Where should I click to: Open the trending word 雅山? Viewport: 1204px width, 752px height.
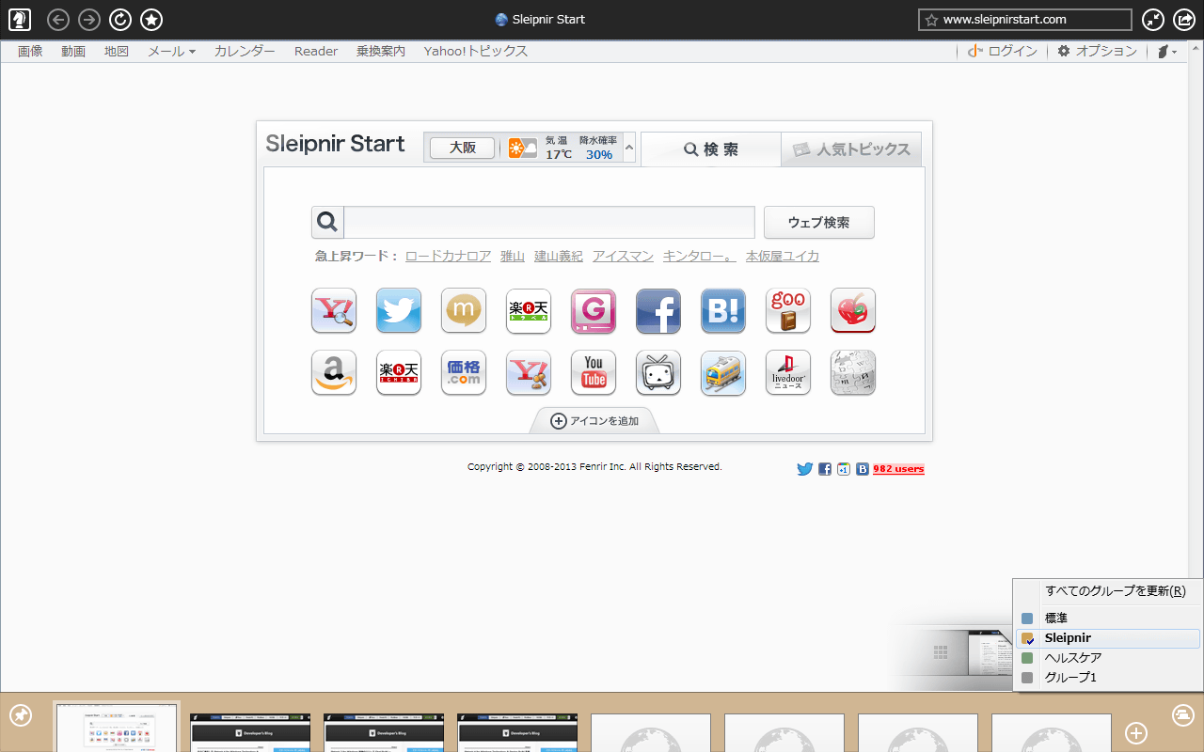click(513, 256)
